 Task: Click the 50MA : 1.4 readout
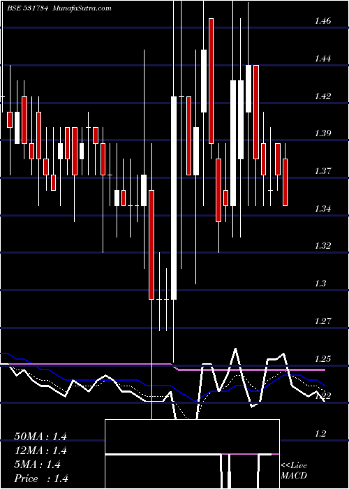coord(40,437)
